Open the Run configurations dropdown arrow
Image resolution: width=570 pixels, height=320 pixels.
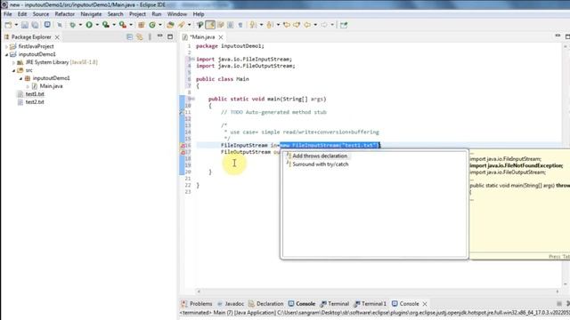(97, 25)
